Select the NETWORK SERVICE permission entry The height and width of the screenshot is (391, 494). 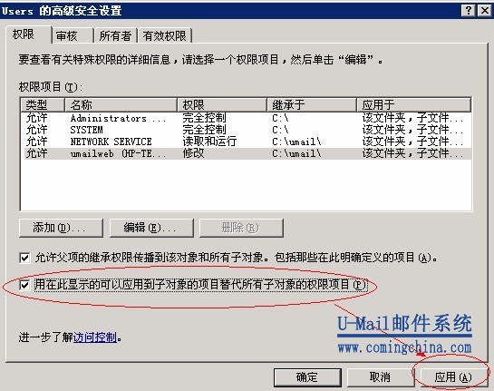pos(247,142)
